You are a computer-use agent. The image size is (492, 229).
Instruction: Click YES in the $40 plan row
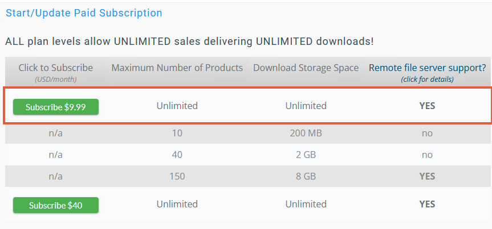coord(427,204)
